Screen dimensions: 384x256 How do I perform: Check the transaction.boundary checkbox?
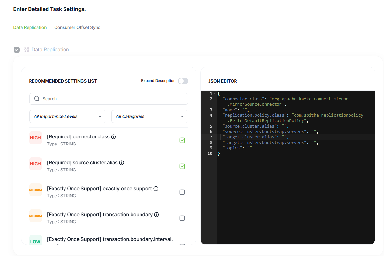pos(182,218)
